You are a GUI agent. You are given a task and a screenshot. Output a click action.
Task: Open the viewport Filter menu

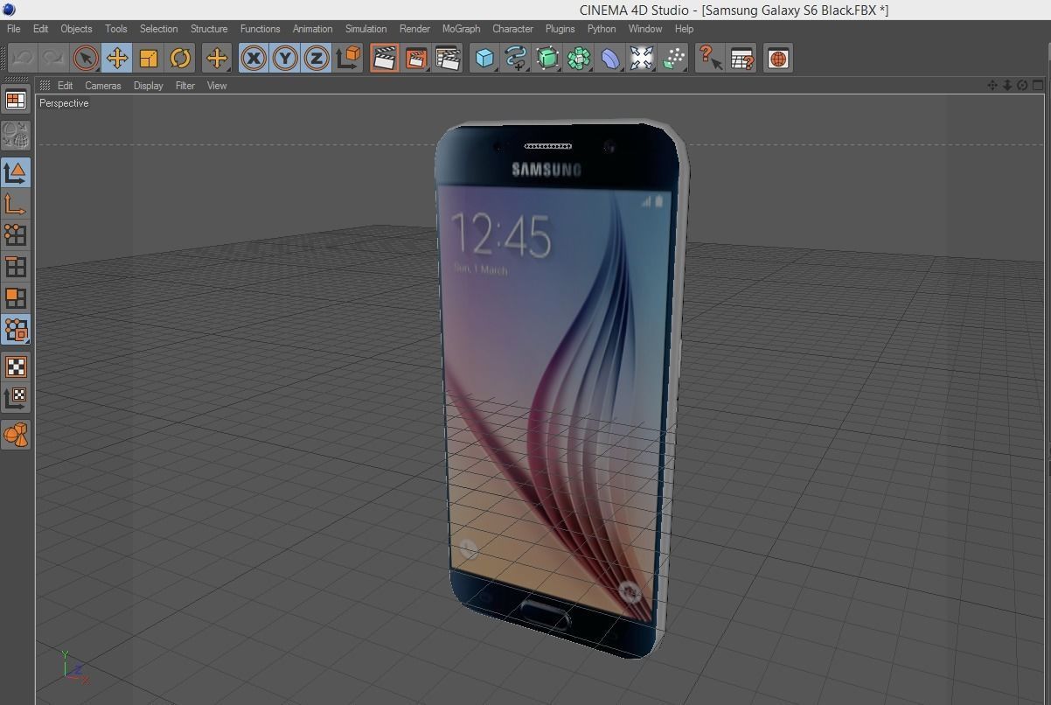[x=185, y=86]
